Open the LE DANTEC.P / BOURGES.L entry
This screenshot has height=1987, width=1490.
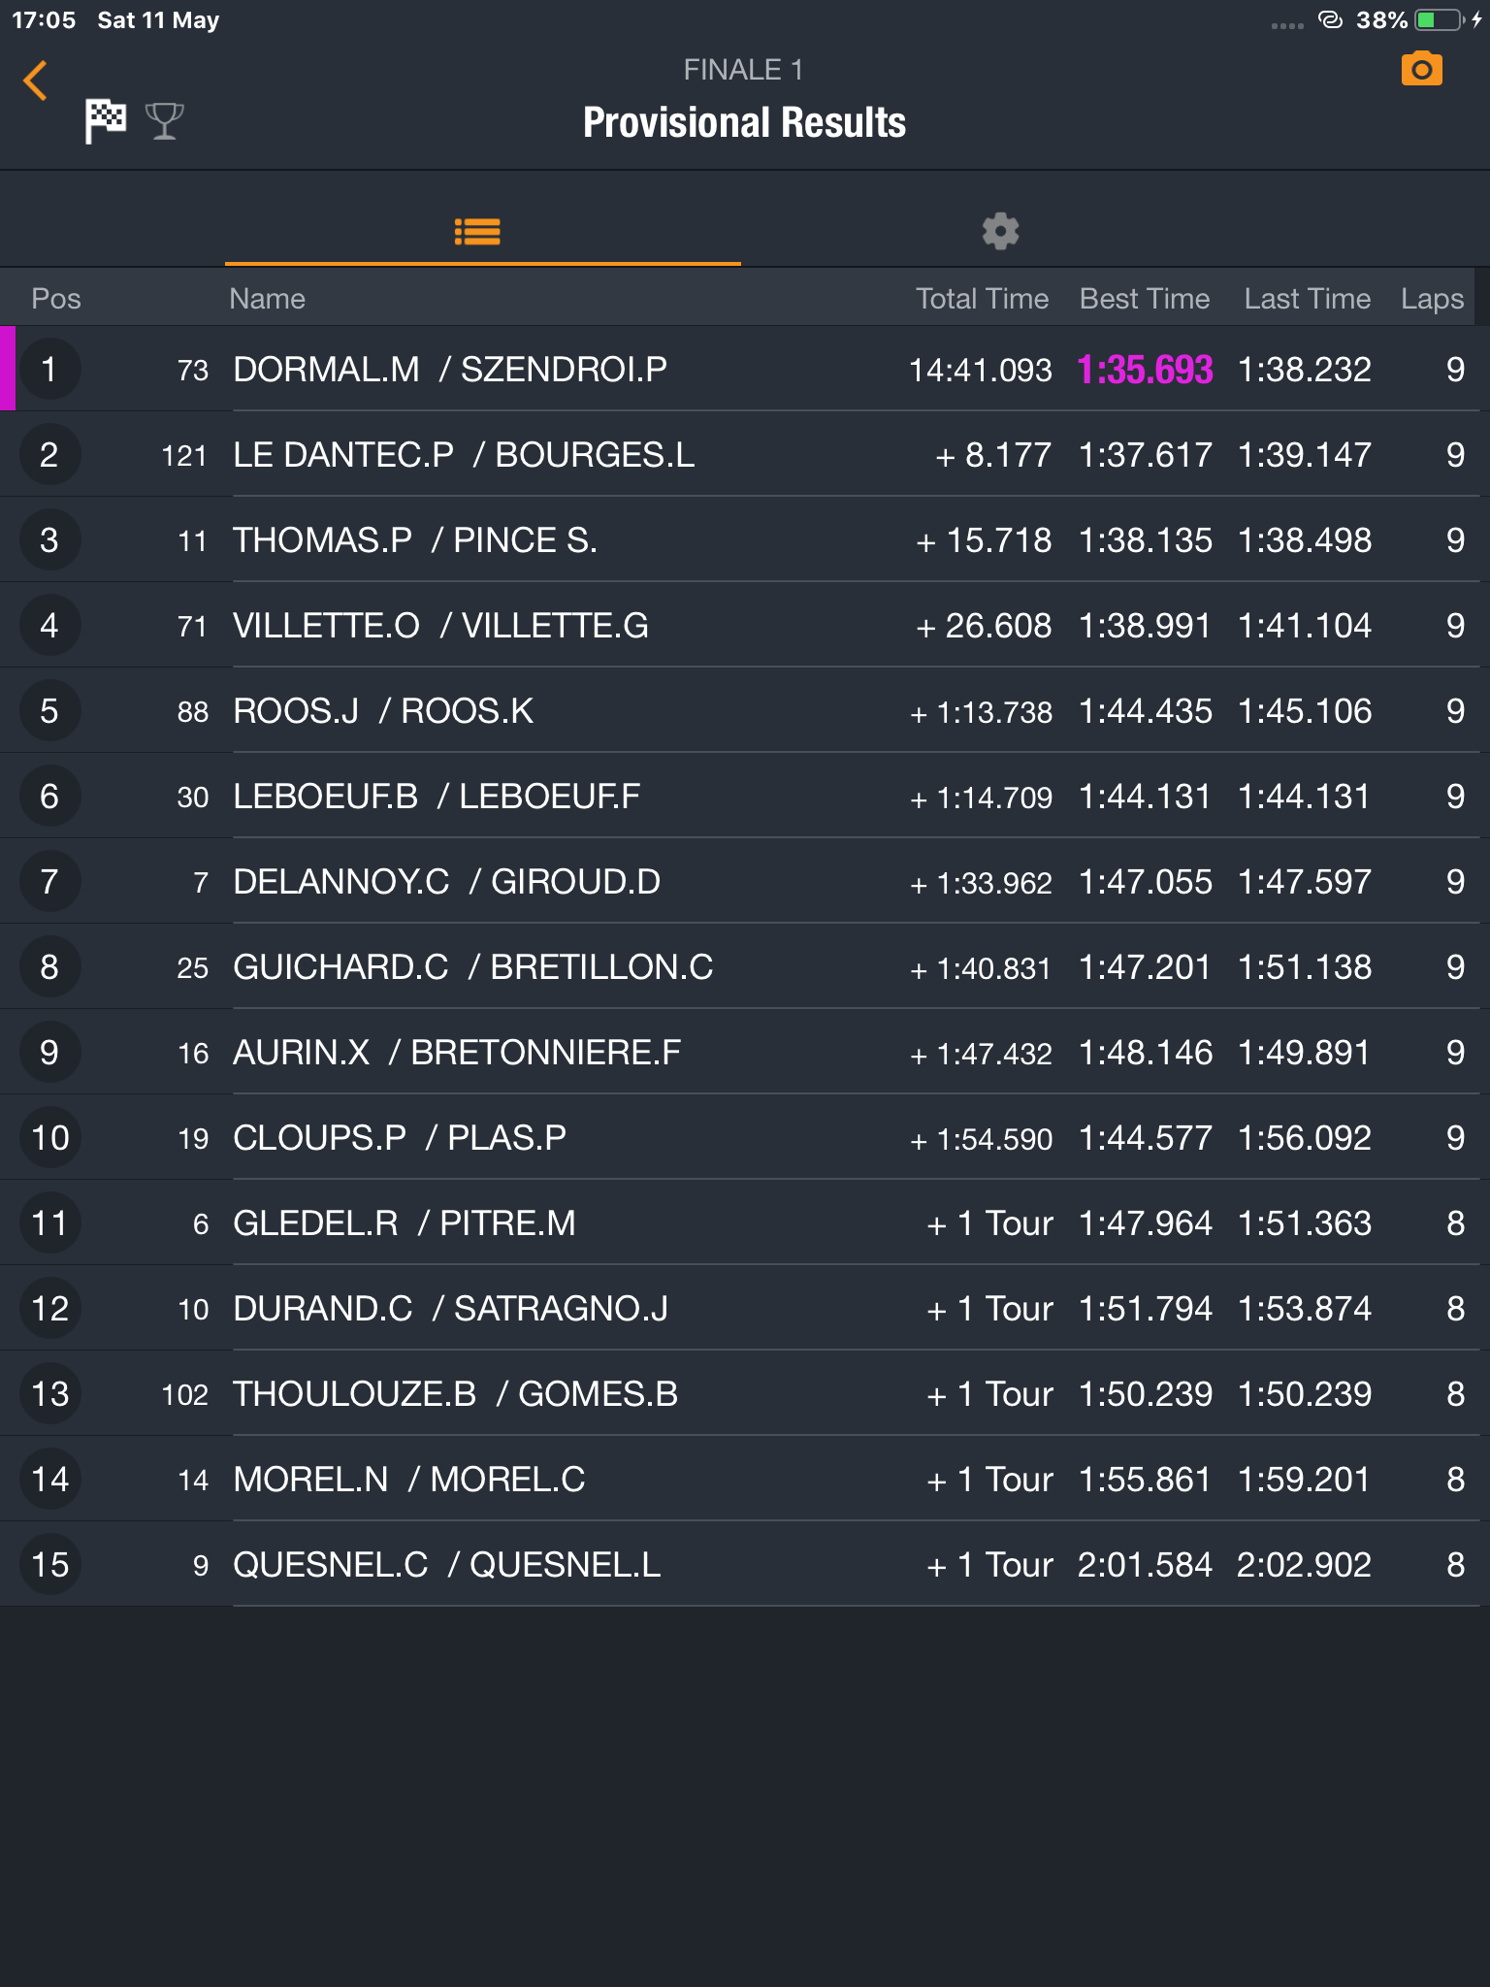745,454
